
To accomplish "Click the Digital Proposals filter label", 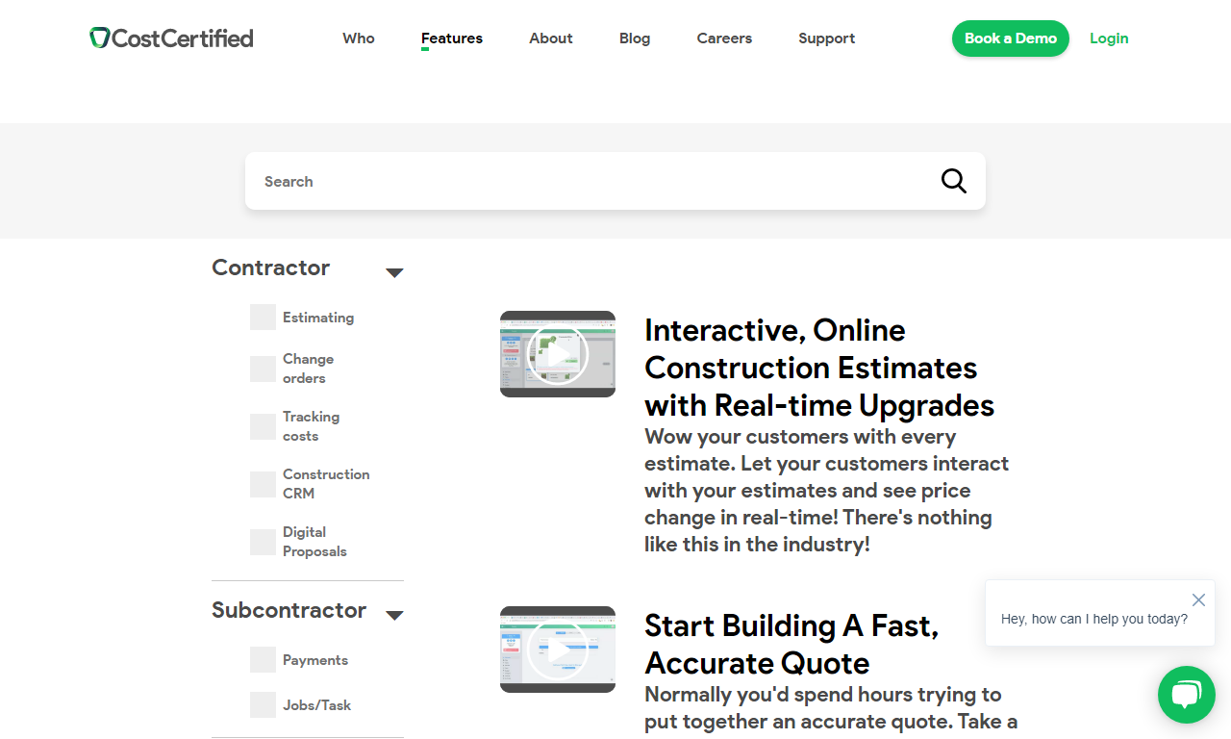I will click(x=314, y=542).
